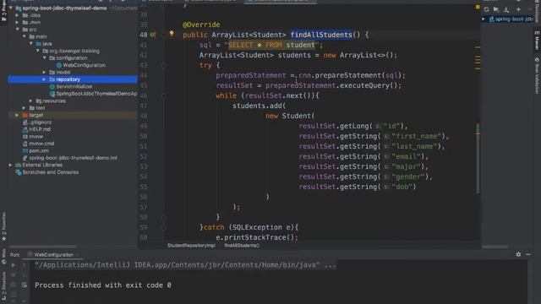Select SpringBootJdbcThymeleafDemoApplication class
The width and height of the screenshot is (541, 304).
click(x=96, y=94)
